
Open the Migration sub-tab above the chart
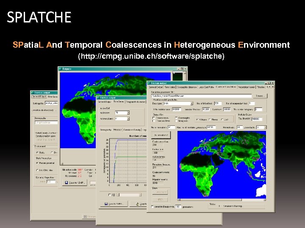(117, 130)
